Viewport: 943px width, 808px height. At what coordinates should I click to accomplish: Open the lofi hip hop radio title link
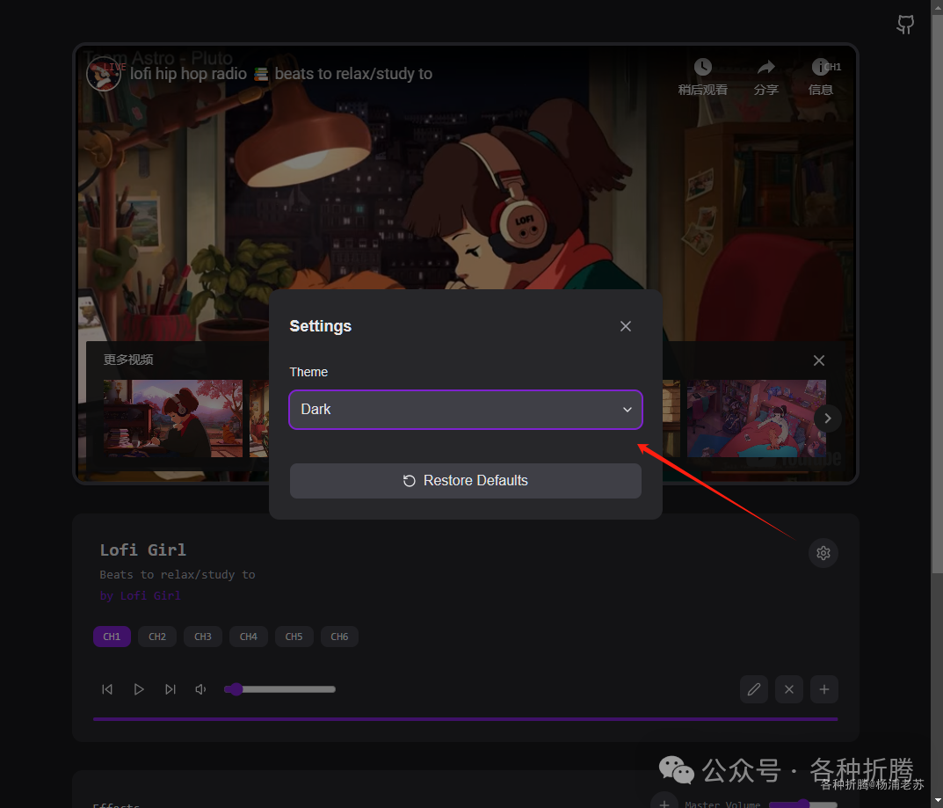pos(281,74)
